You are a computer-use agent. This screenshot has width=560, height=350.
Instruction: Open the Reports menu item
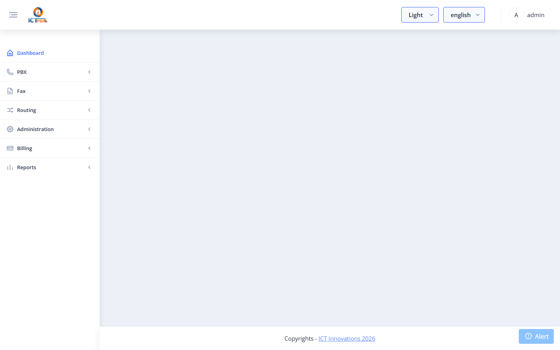50,167
